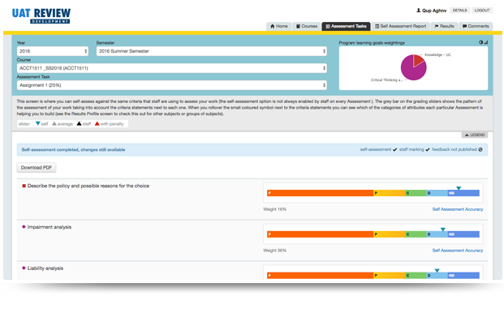The height and width of the screenshot is (309, 504).
Task: Click the purple diamond beside Liability analysis
Action: pyautogui.click(x=24, y=268)
